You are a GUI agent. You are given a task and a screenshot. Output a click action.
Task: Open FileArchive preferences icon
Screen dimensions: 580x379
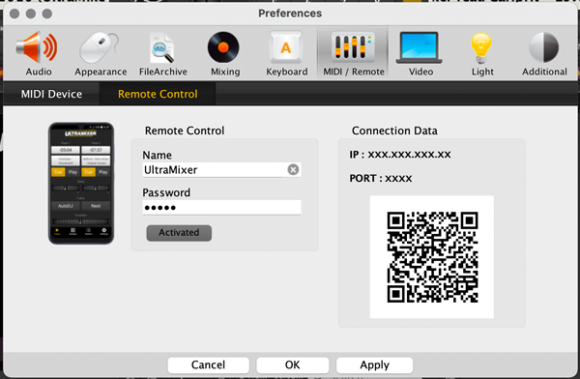pos(162,47)
